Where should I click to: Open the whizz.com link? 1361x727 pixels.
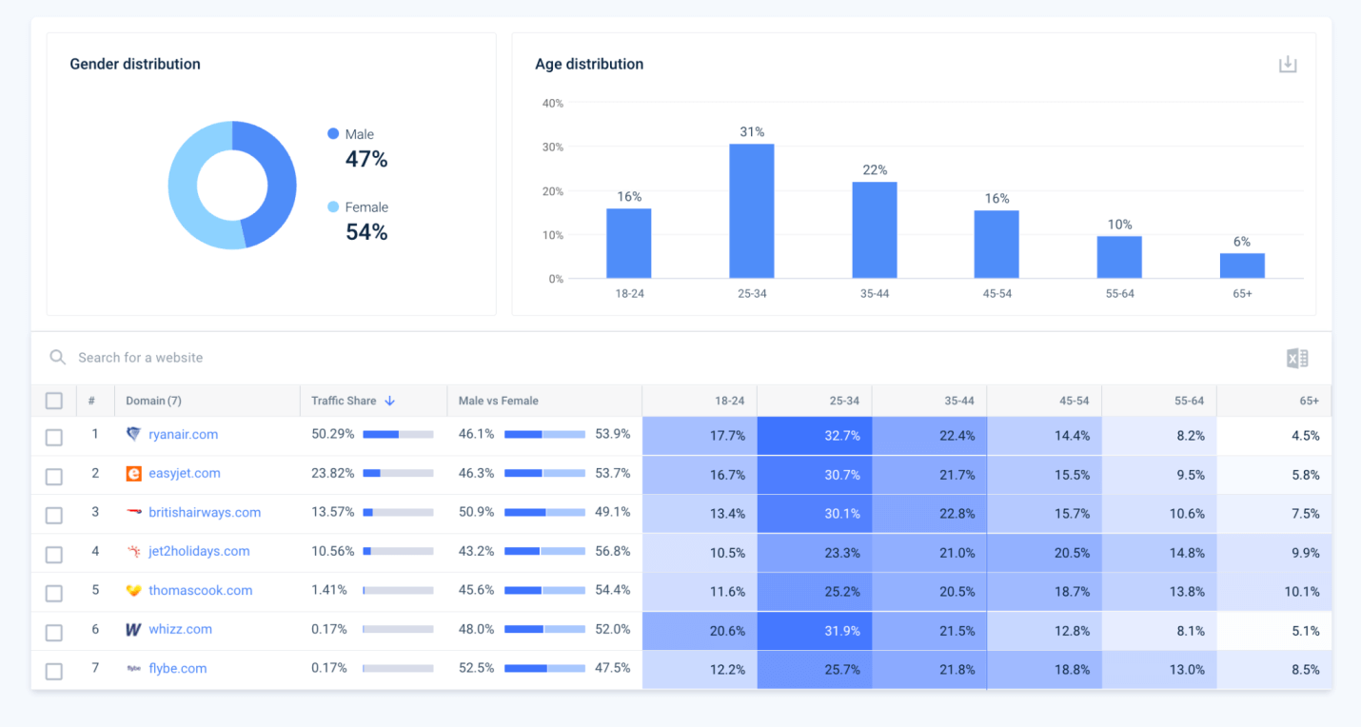click(x=180, y=629)
